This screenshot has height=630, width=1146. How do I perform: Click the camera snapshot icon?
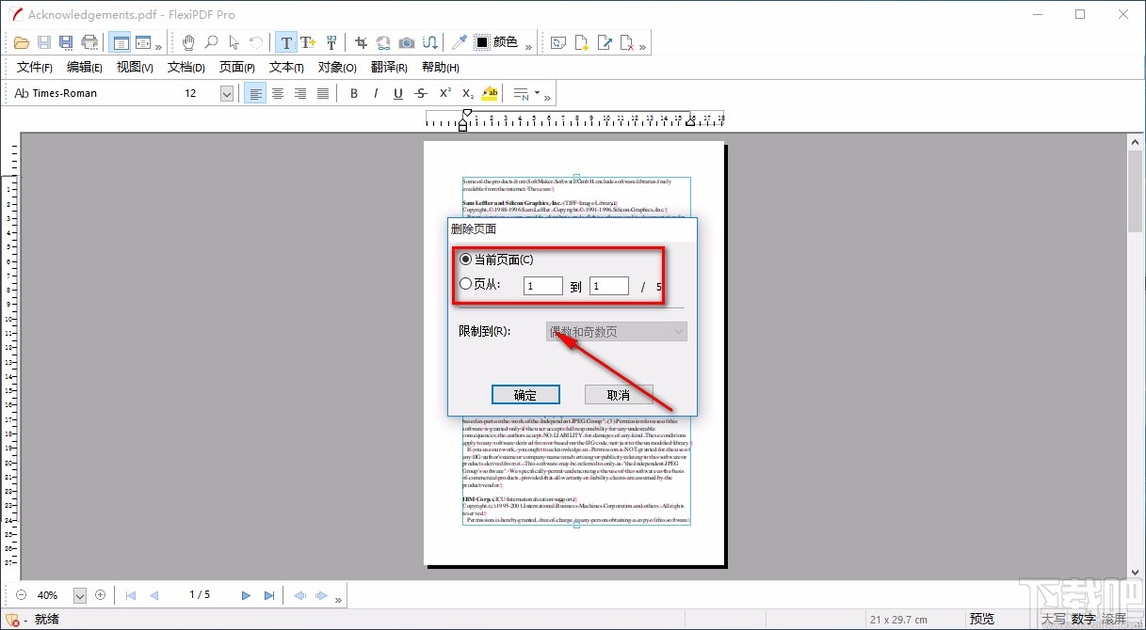coord(407,42)
